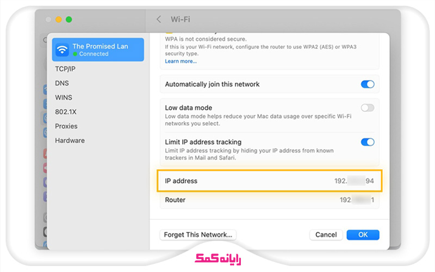Image resolution: width=435 pixels, height=272 pixels.
Task: Click the Cancel button
Action: point(326,234)
